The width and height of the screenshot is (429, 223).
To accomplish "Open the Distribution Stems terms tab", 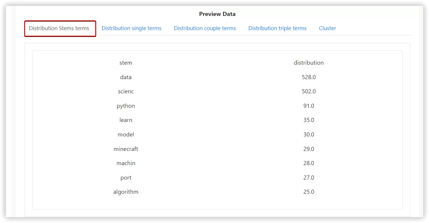I will pos(59,28).
